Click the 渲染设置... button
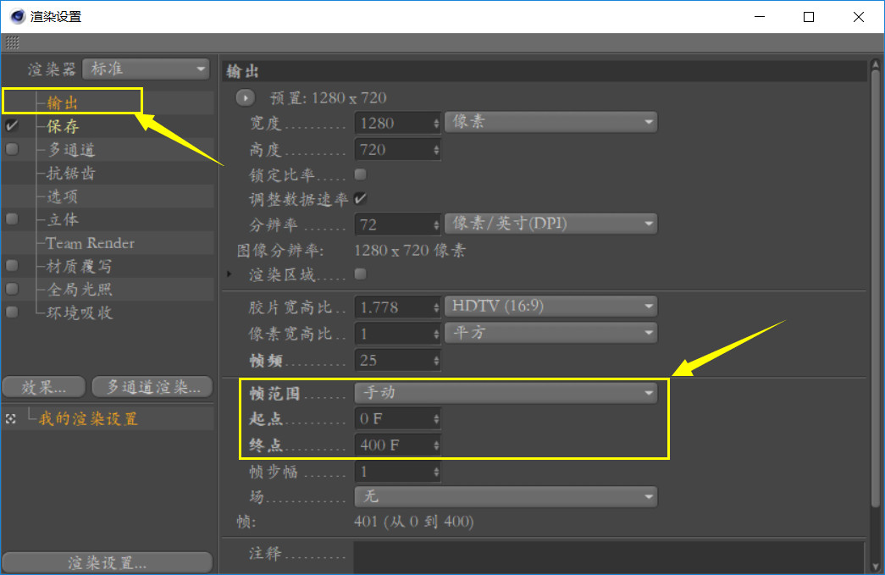This screenshot has width=885, height=575. [x=108, y=562]
